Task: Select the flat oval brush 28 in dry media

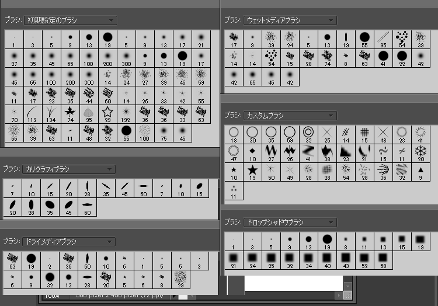Action: pos(87,280)
